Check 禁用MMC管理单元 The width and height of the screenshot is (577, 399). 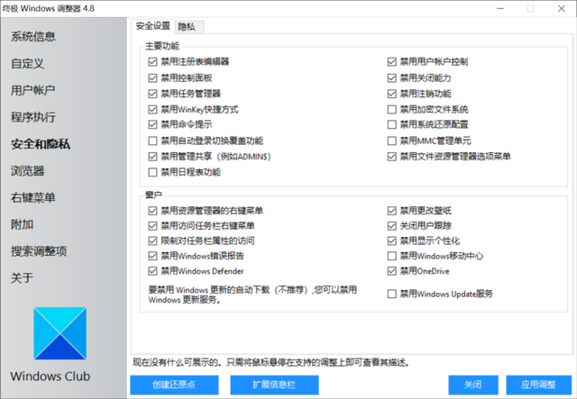392,141
